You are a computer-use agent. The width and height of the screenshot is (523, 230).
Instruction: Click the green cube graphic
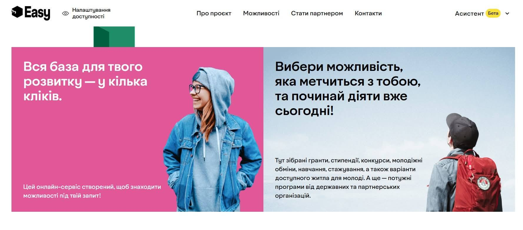pos(114,37)
